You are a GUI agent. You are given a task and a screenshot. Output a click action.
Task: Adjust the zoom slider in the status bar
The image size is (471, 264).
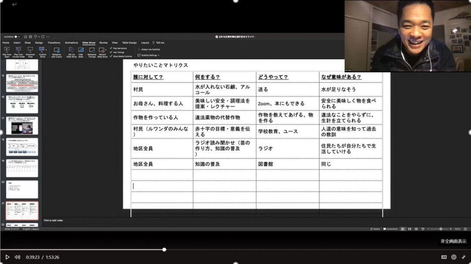point(441,229)
